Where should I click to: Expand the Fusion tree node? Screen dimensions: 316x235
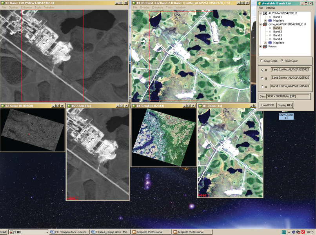[x=261, y=47]
